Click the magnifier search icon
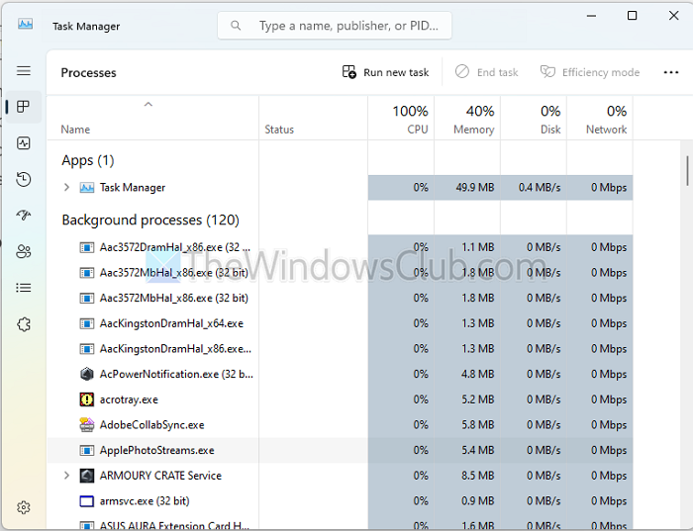 [236, 26]
